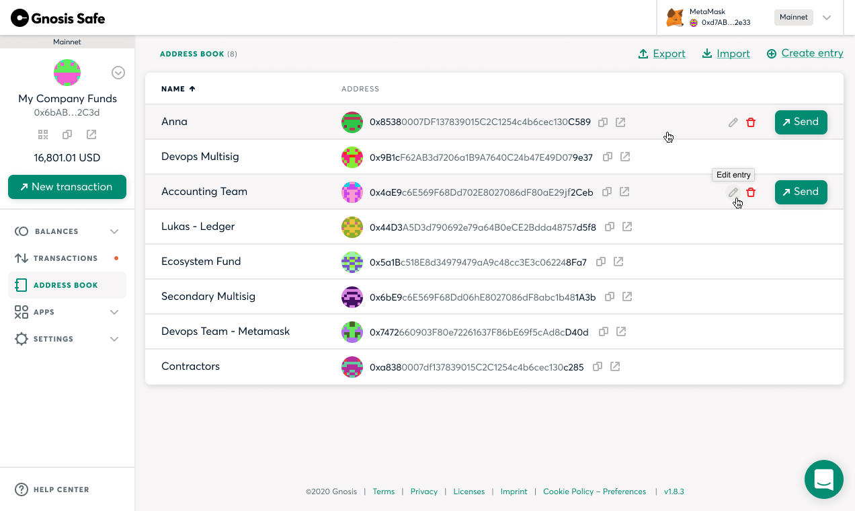
Task: Click Lukas - Ledger identicon
Action: pyautogui.click(x=352, y=227)
